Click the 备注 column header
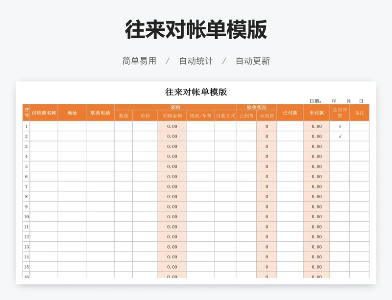Image resolution: width=392 pixels, height=300 pixels. coord(359,113)
